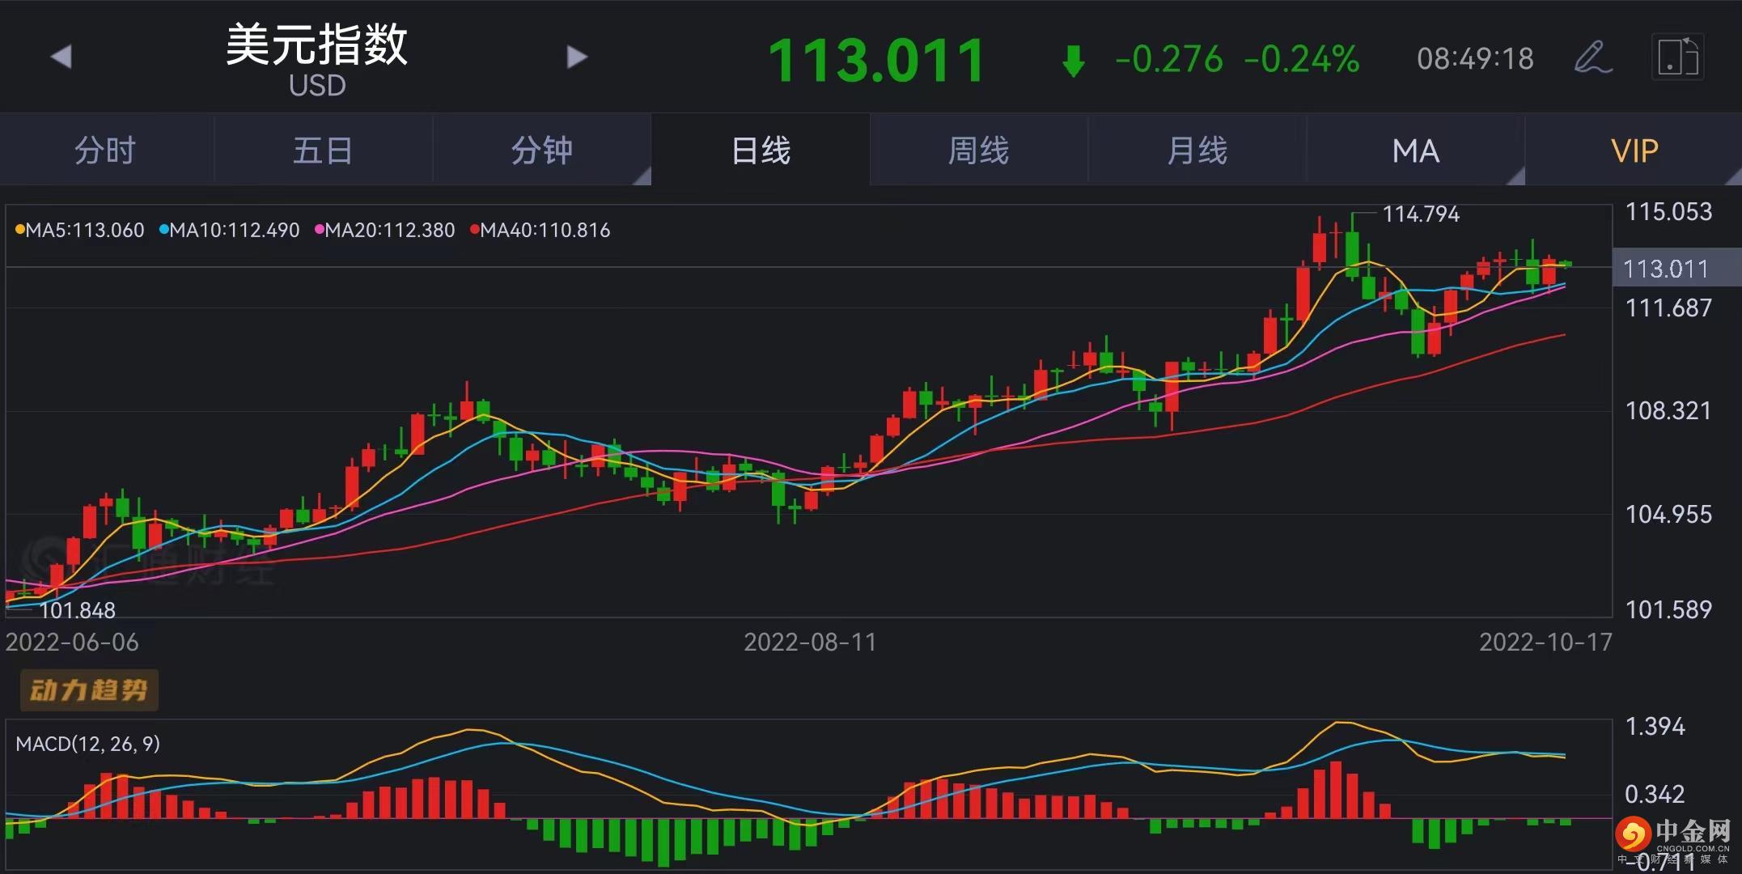Open the 分钟 interval tab
Image resolution: width=1742 pixels, height=874 pixels.
542,151
